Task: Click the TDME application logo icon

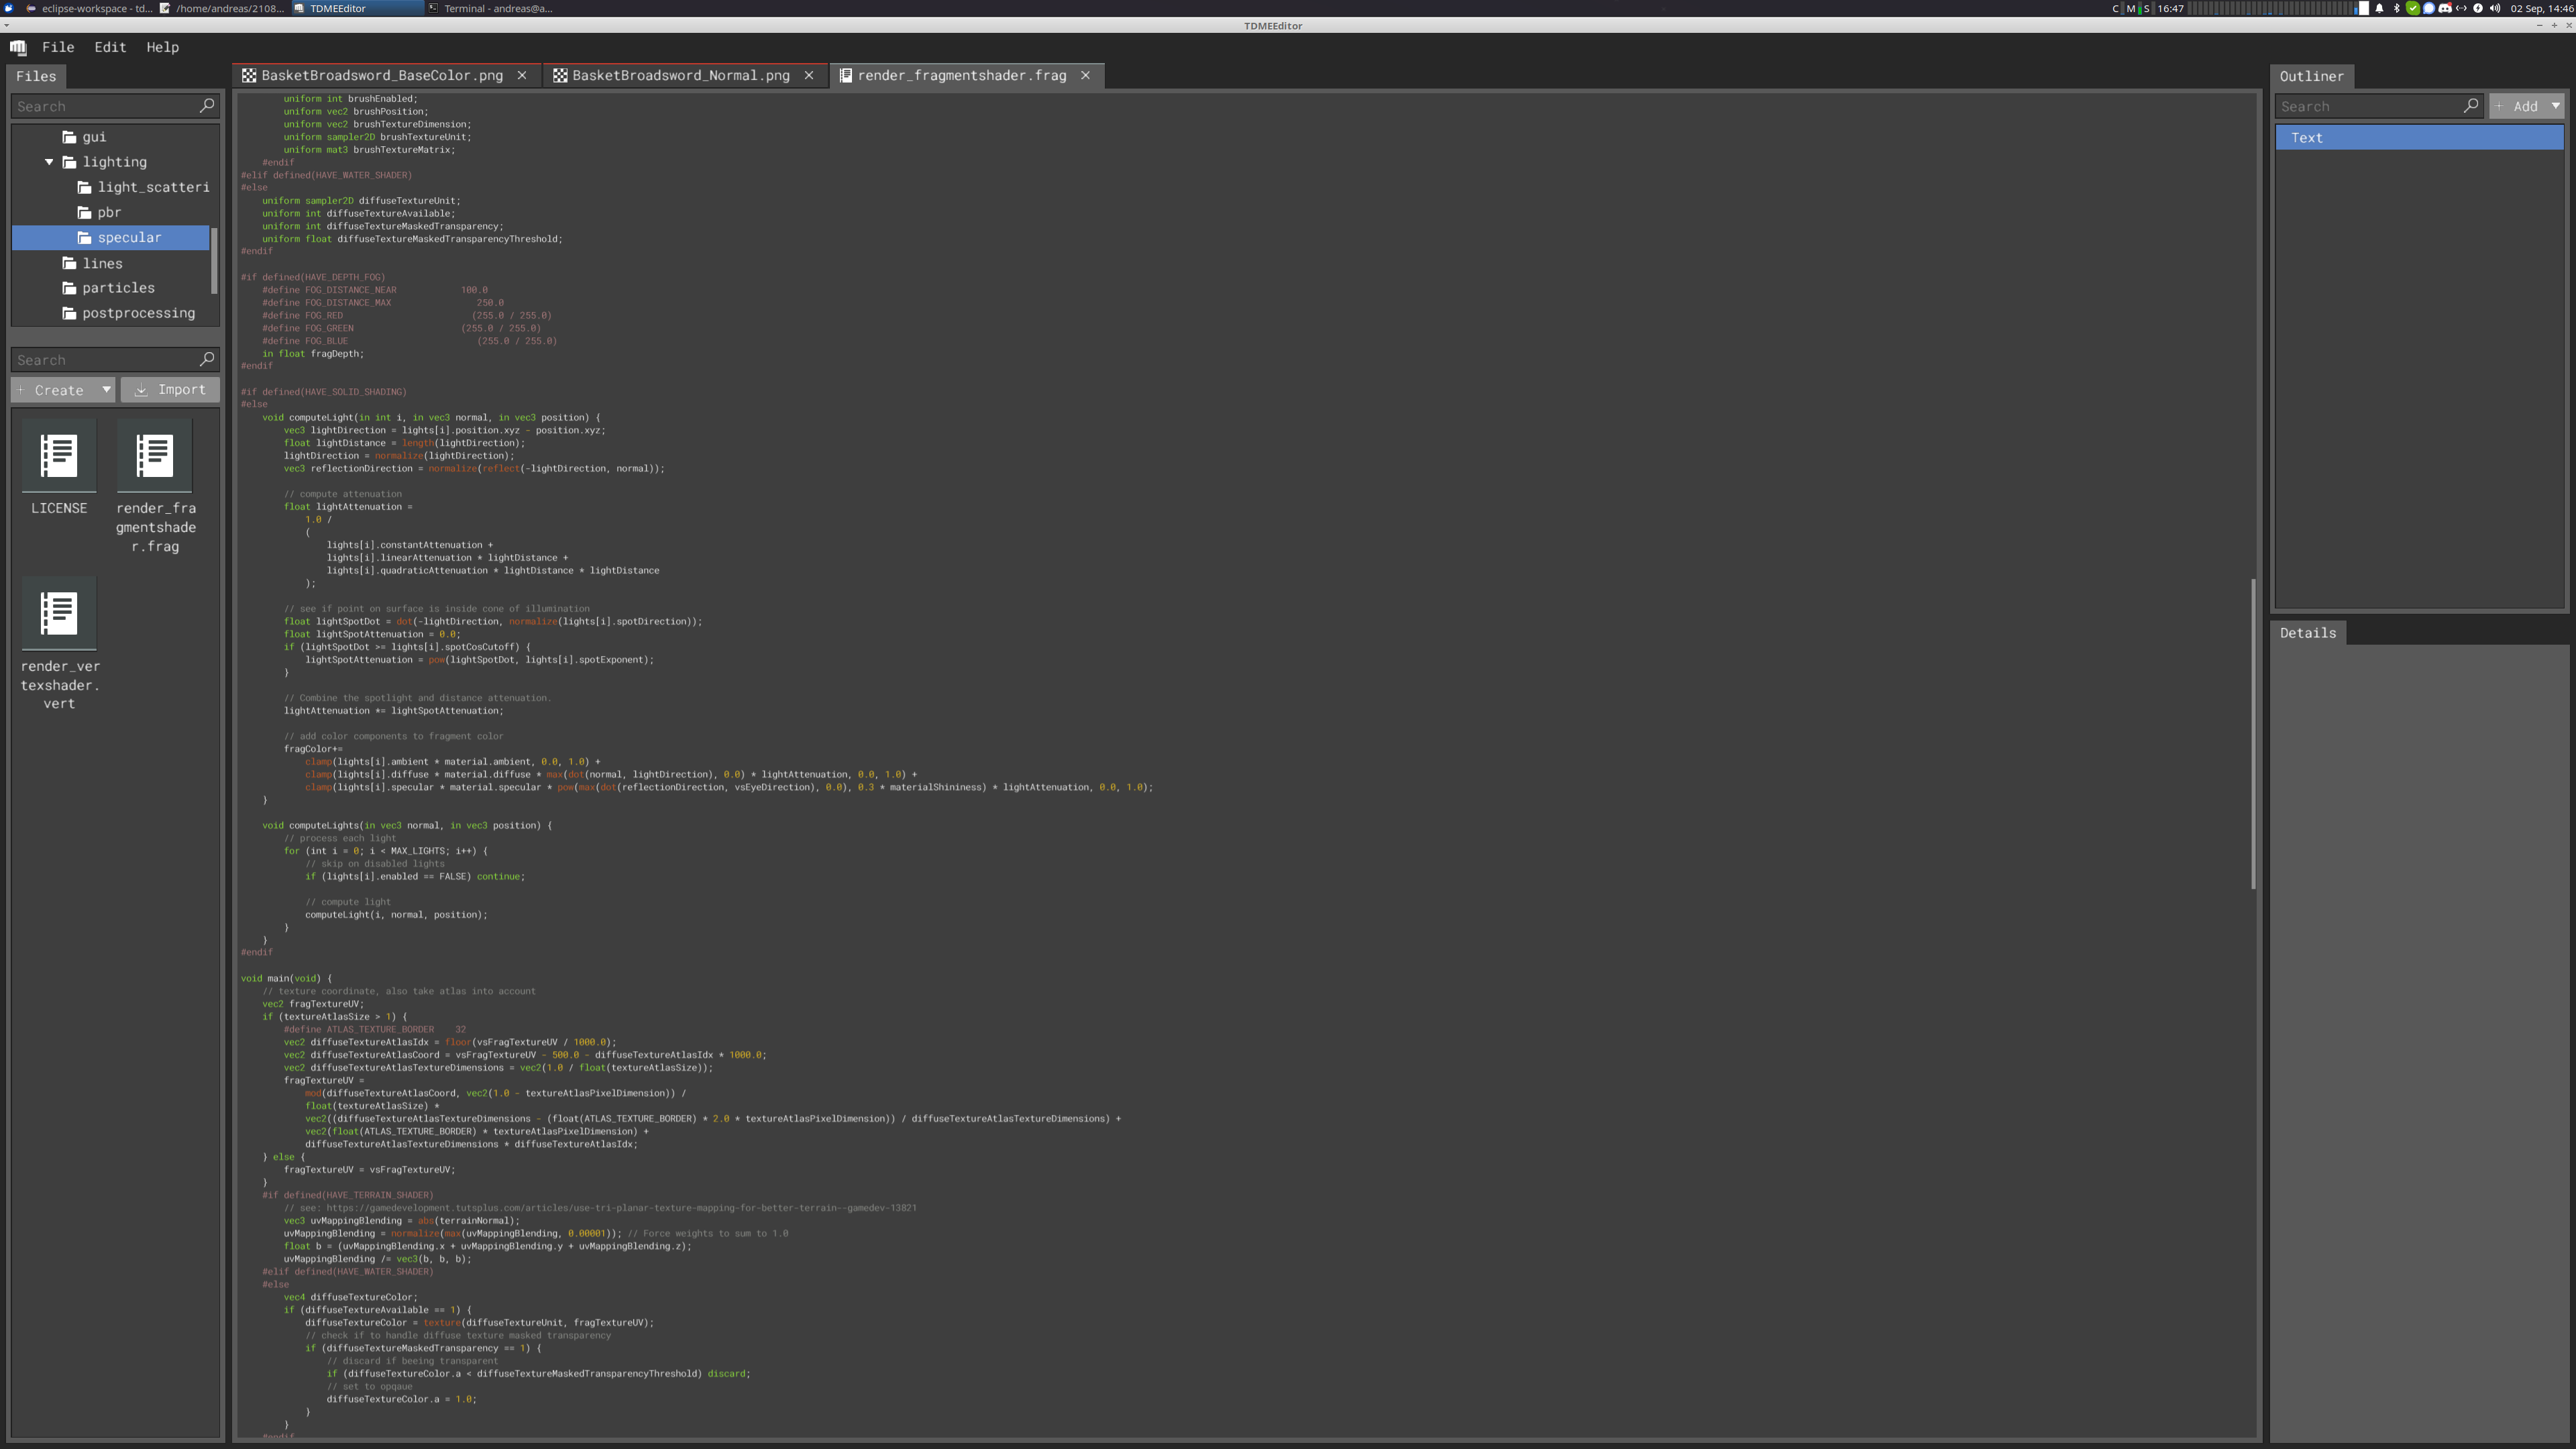Action: pos(18,47)
